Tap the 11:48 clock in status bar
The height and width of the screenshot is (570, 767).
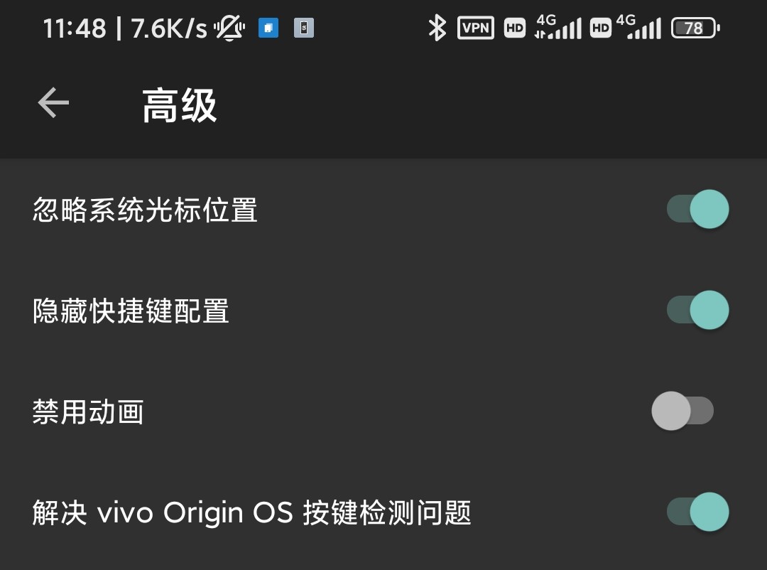(75, 28)
